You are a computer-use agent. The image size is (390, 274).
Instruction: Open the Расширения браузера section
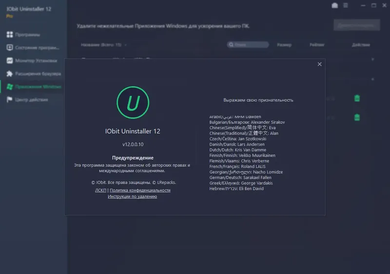pos(38,74)
